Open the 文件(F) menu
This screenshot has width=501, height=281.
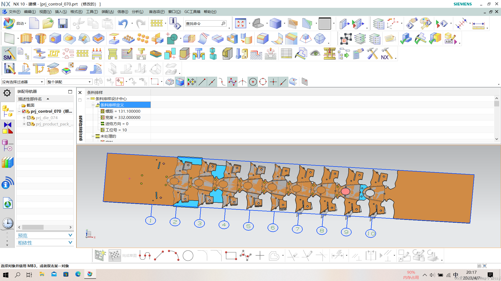pos(14,12)
